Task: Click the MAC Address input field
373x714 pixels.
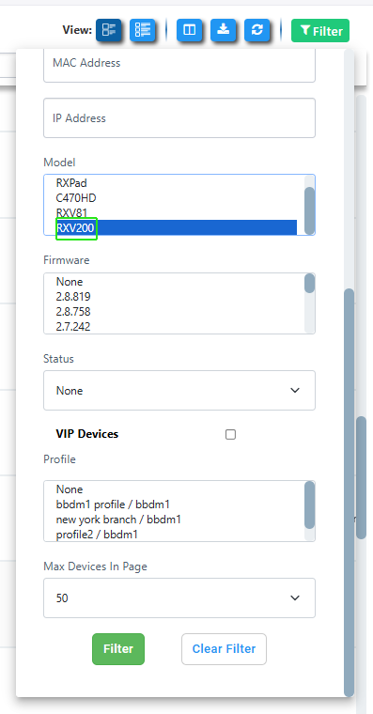Action: 179,65
